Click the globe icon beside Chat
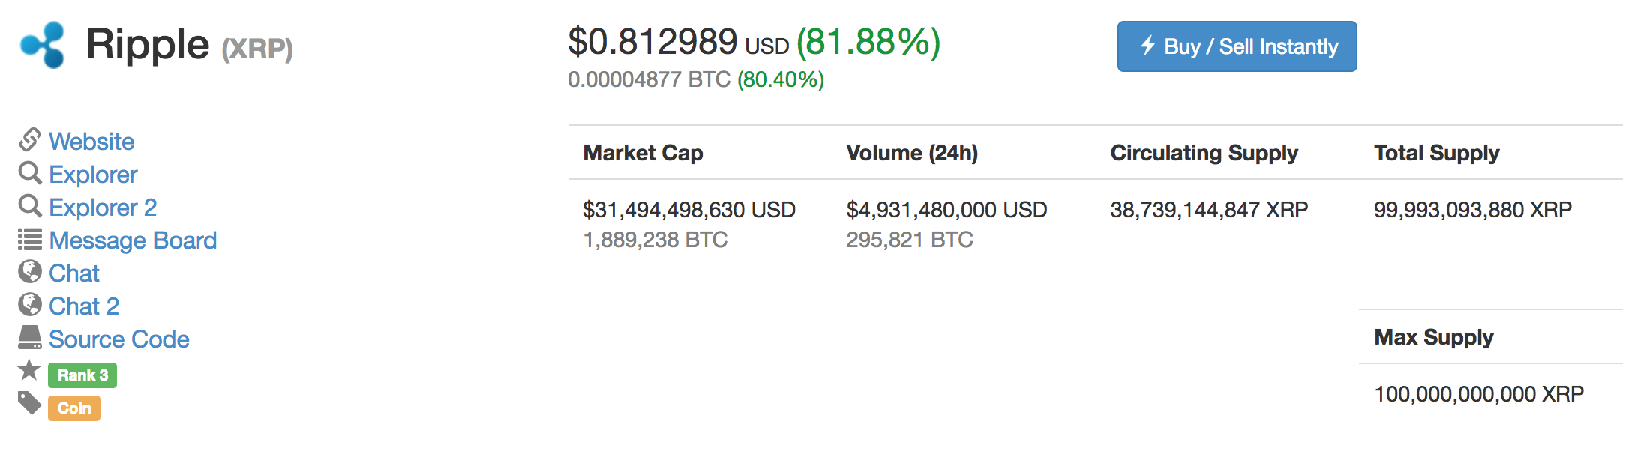Viewport: 1647px width, 466px height. (x=30, y=272)
